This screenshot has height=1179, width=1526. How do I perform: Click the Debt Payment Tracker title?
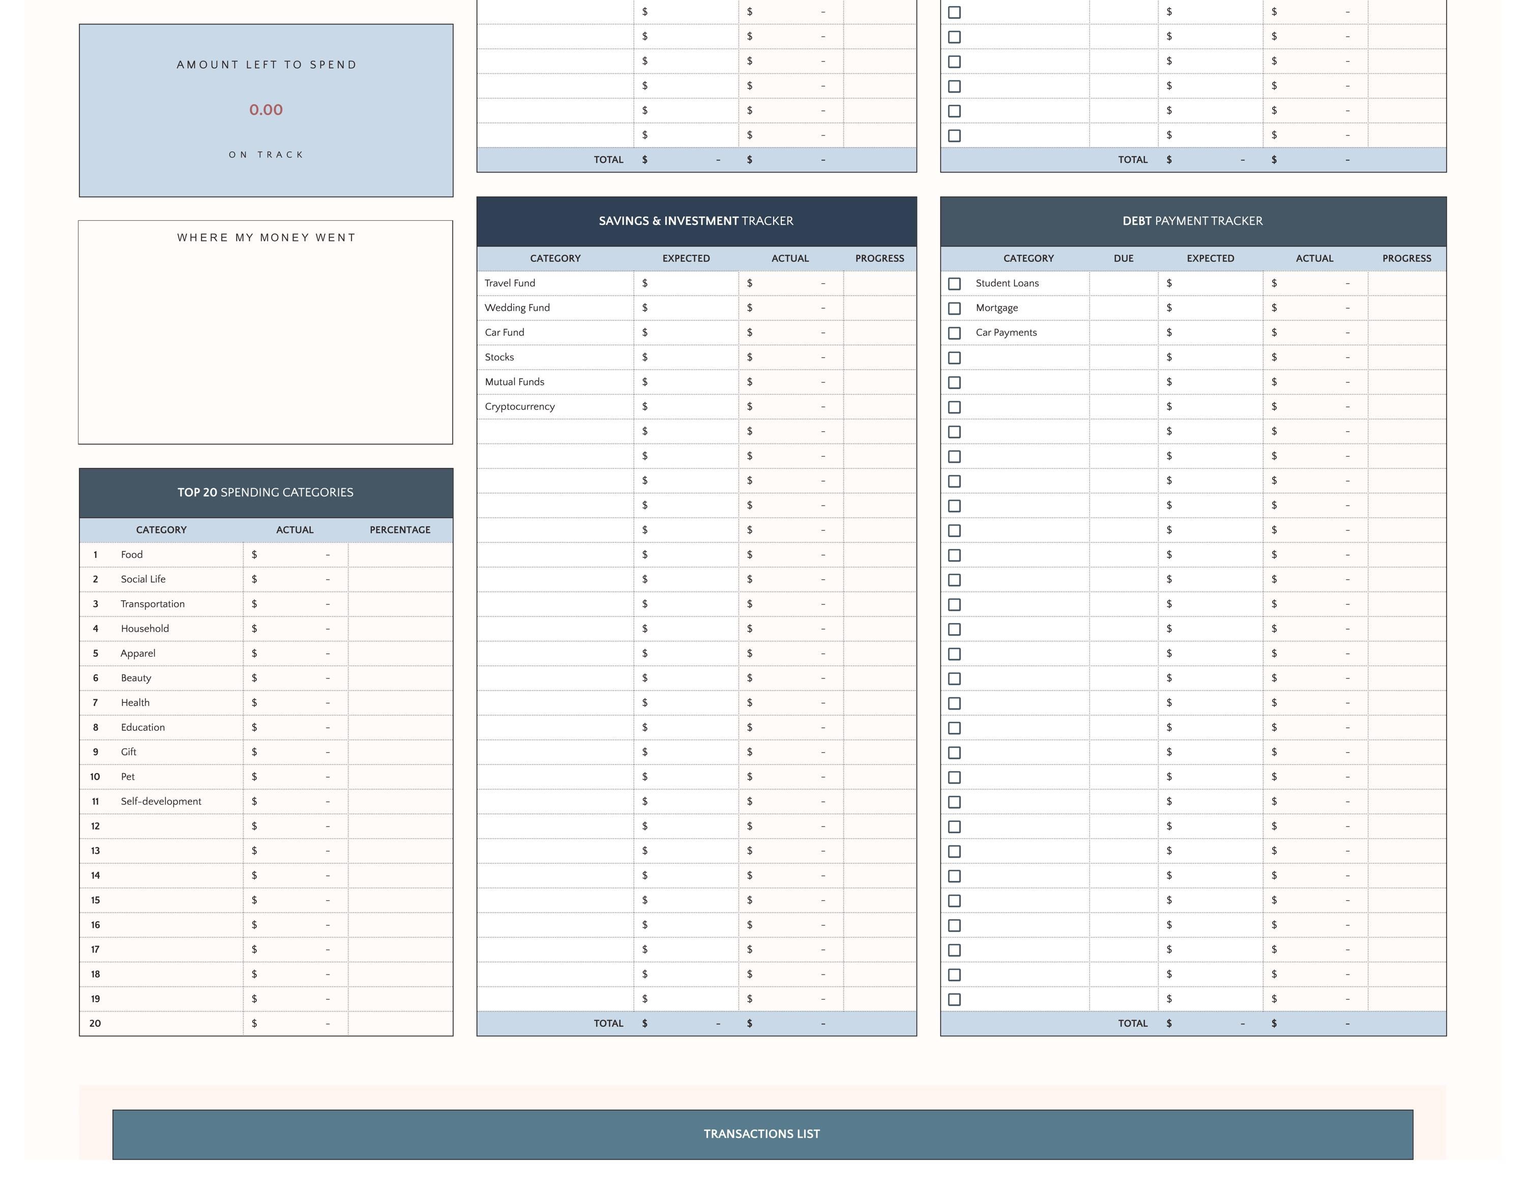point(1193,221)
